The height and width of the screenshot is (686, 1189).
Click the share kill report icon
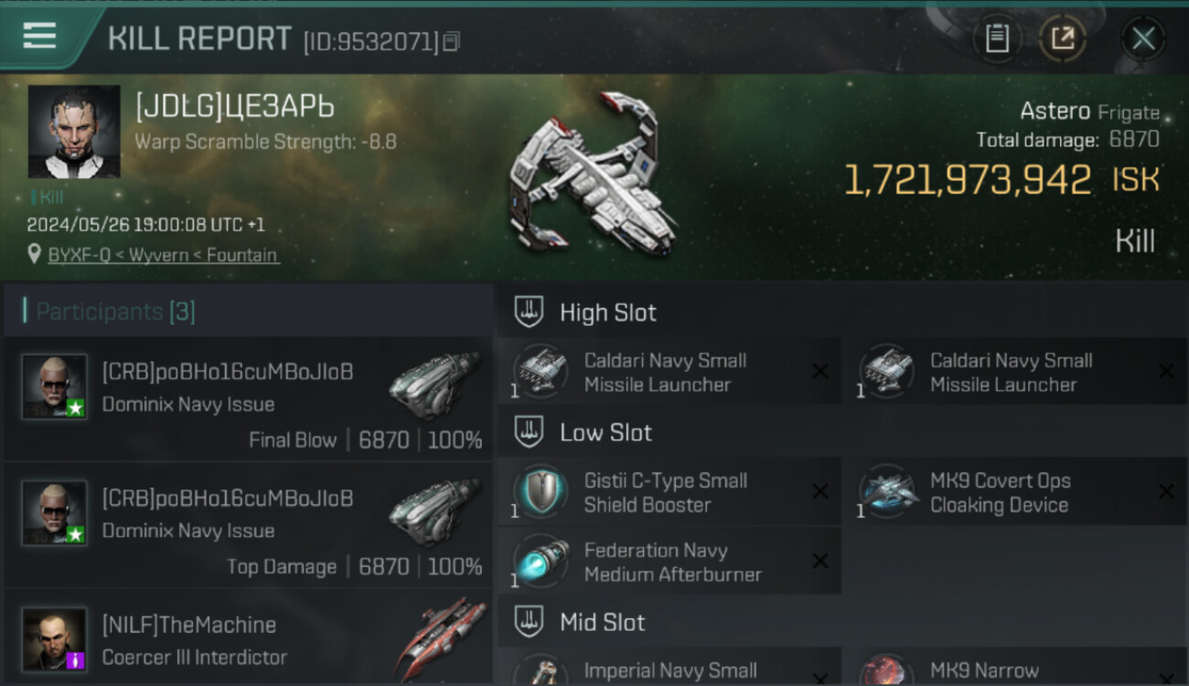1063,38
